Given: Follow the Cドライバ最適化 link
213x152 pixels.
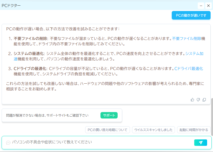Looking at the screenshot, I should 189,69.
